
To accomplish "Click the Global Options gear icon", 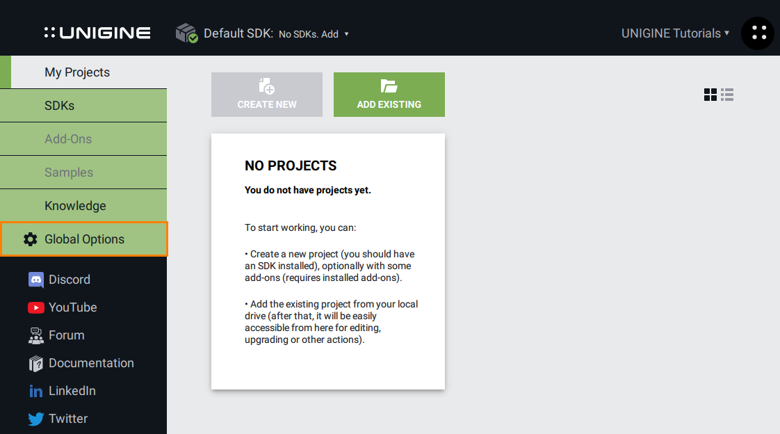I will coord(30,239).
